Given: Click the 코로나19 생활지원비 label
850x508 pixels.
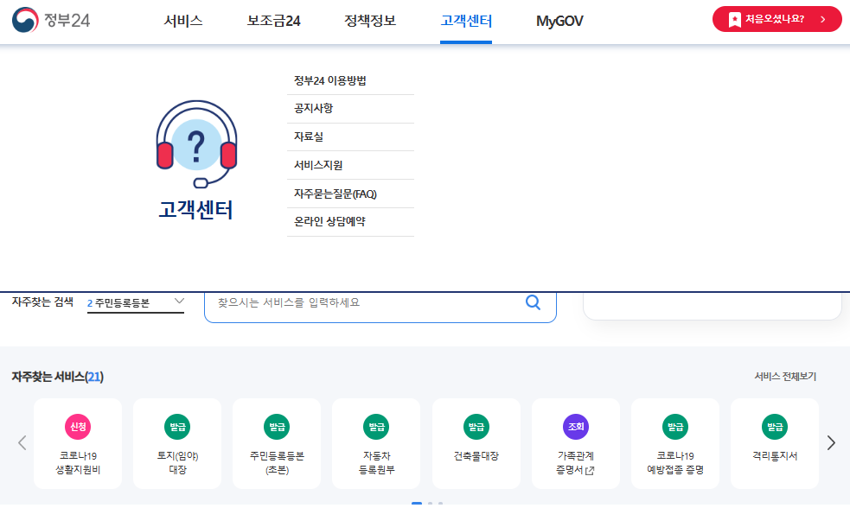Looking at the screenshot, I should (78, 463).
